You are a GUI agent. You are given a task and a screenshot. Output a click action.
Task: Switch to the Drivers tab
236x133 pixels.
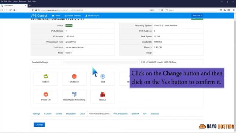pyautogui.click(x=59, y=114)
